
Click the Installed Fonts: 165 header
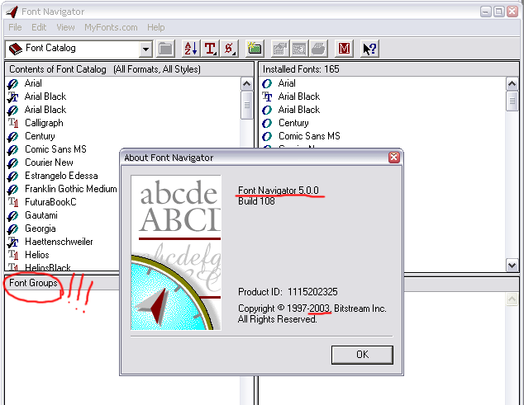click(388, 69)
